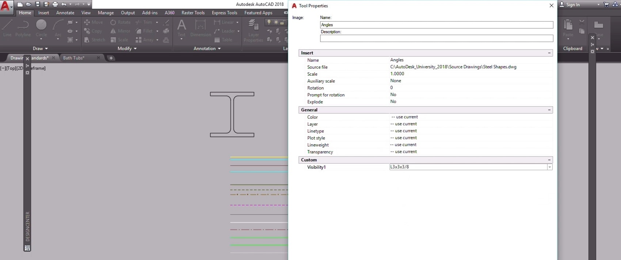The width and height of the screenshot is (621, 260).
Task: Open the Autodesk A360 triangle icon
Action: click(x=616, y=4)
